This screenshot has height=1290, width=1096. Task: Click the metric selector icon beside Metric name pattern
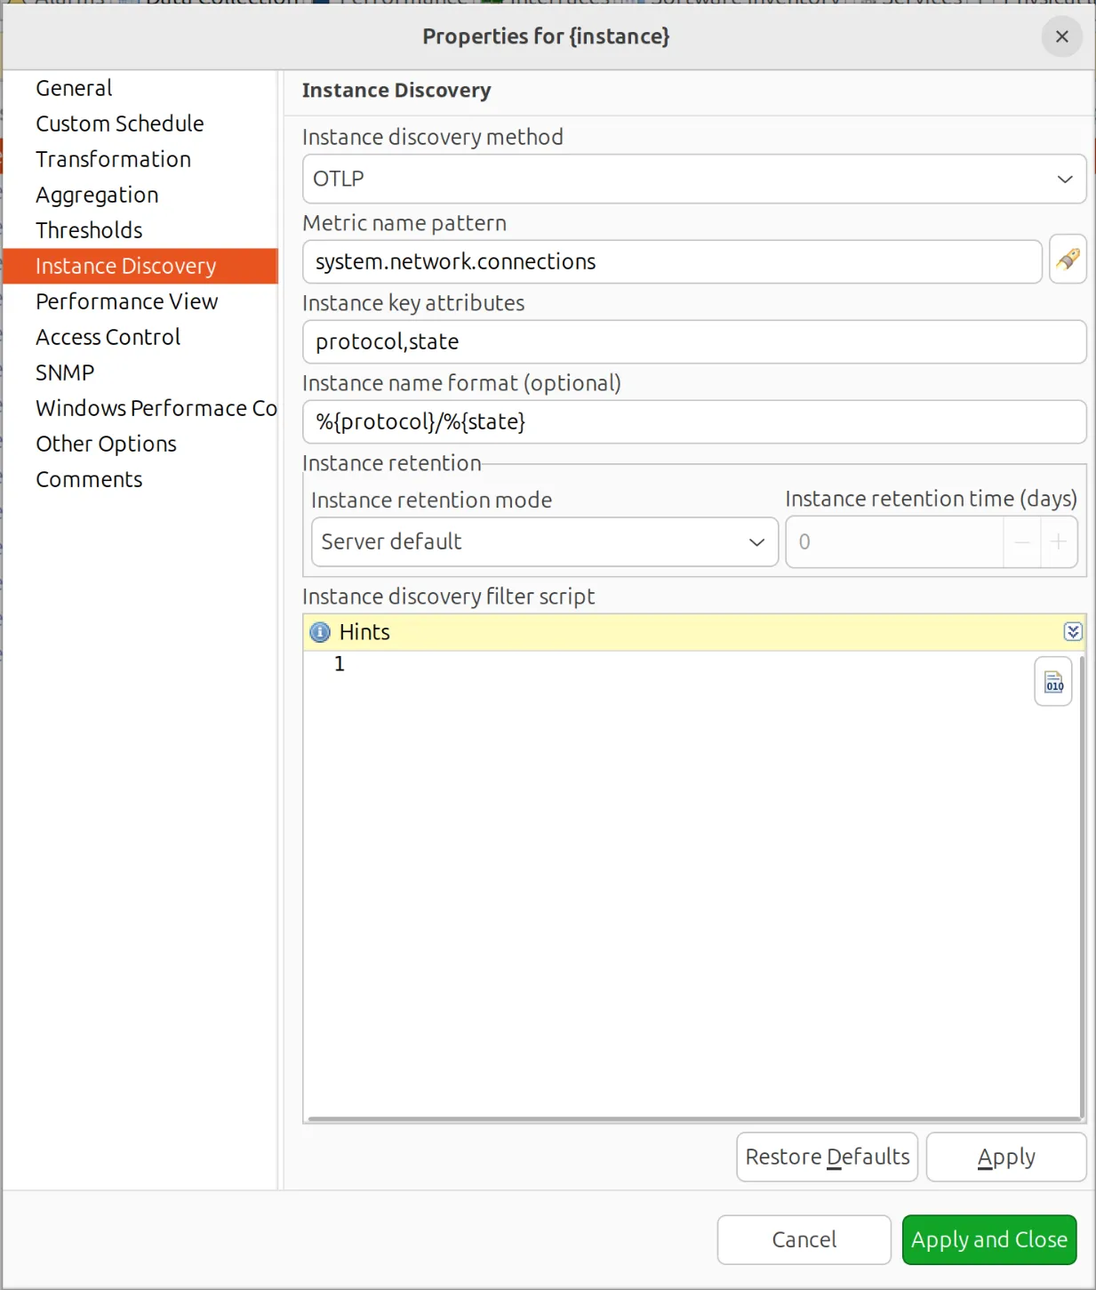[x=1068, y=260]
